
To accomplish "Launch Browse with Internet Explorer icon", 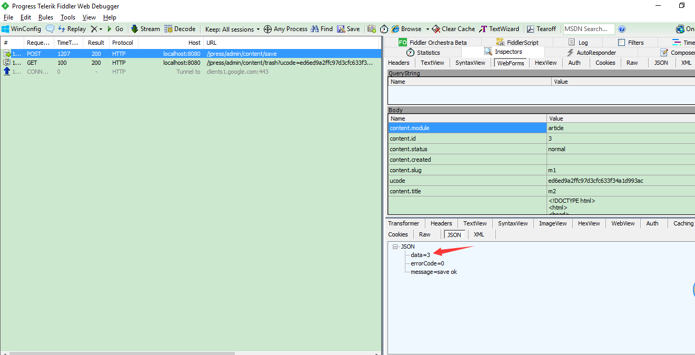I will [x=406, y=29].
